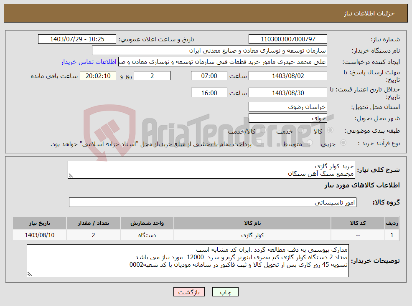Click the item code cell showing --
The height and width of the screenshot is (306, 412).
(x=358, y=235)
